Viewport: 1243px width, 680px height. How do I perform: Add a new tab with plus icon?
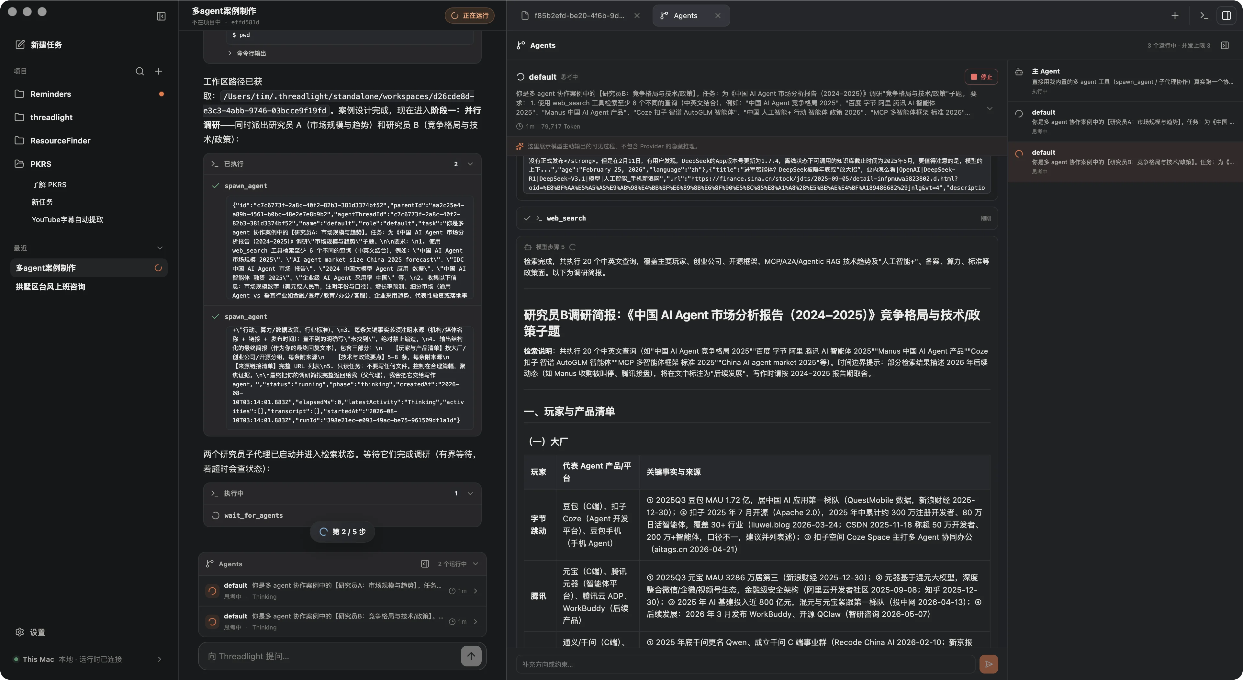1175,16
